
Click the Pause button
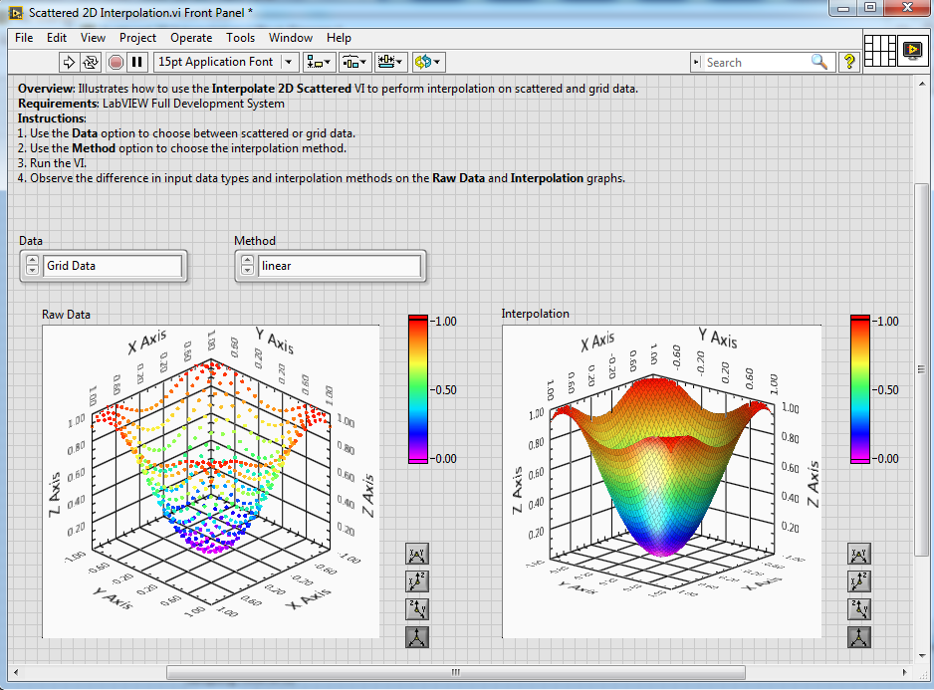tap(137, 62)
